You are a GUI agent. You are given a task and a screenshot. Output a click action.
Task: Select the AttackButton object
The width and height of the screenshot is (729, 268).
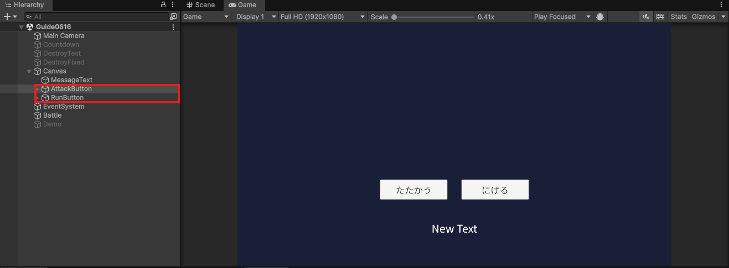pos(71,89)
